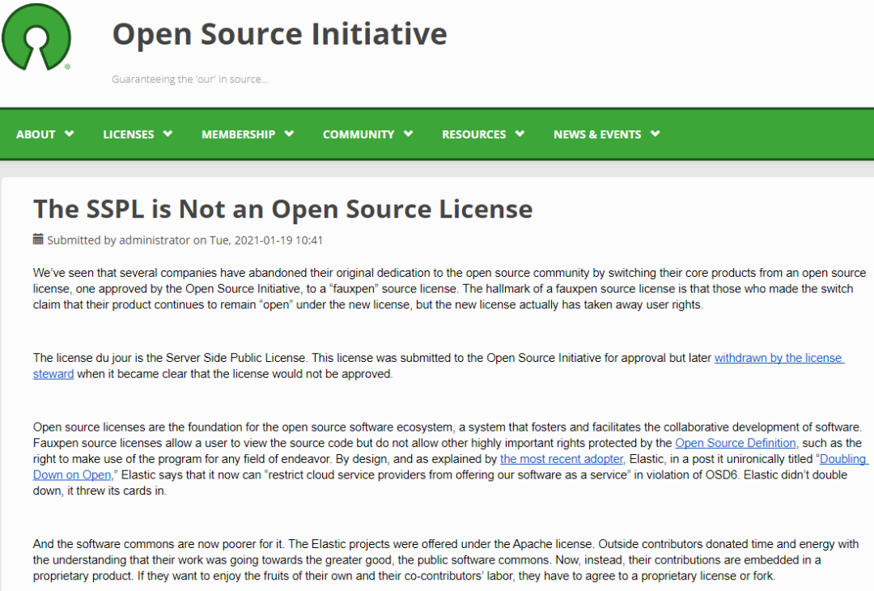Click the article heading 'The SSPL is Not an Open Source License'
Screen dimensions: 874x591
(x=282, y=209)
